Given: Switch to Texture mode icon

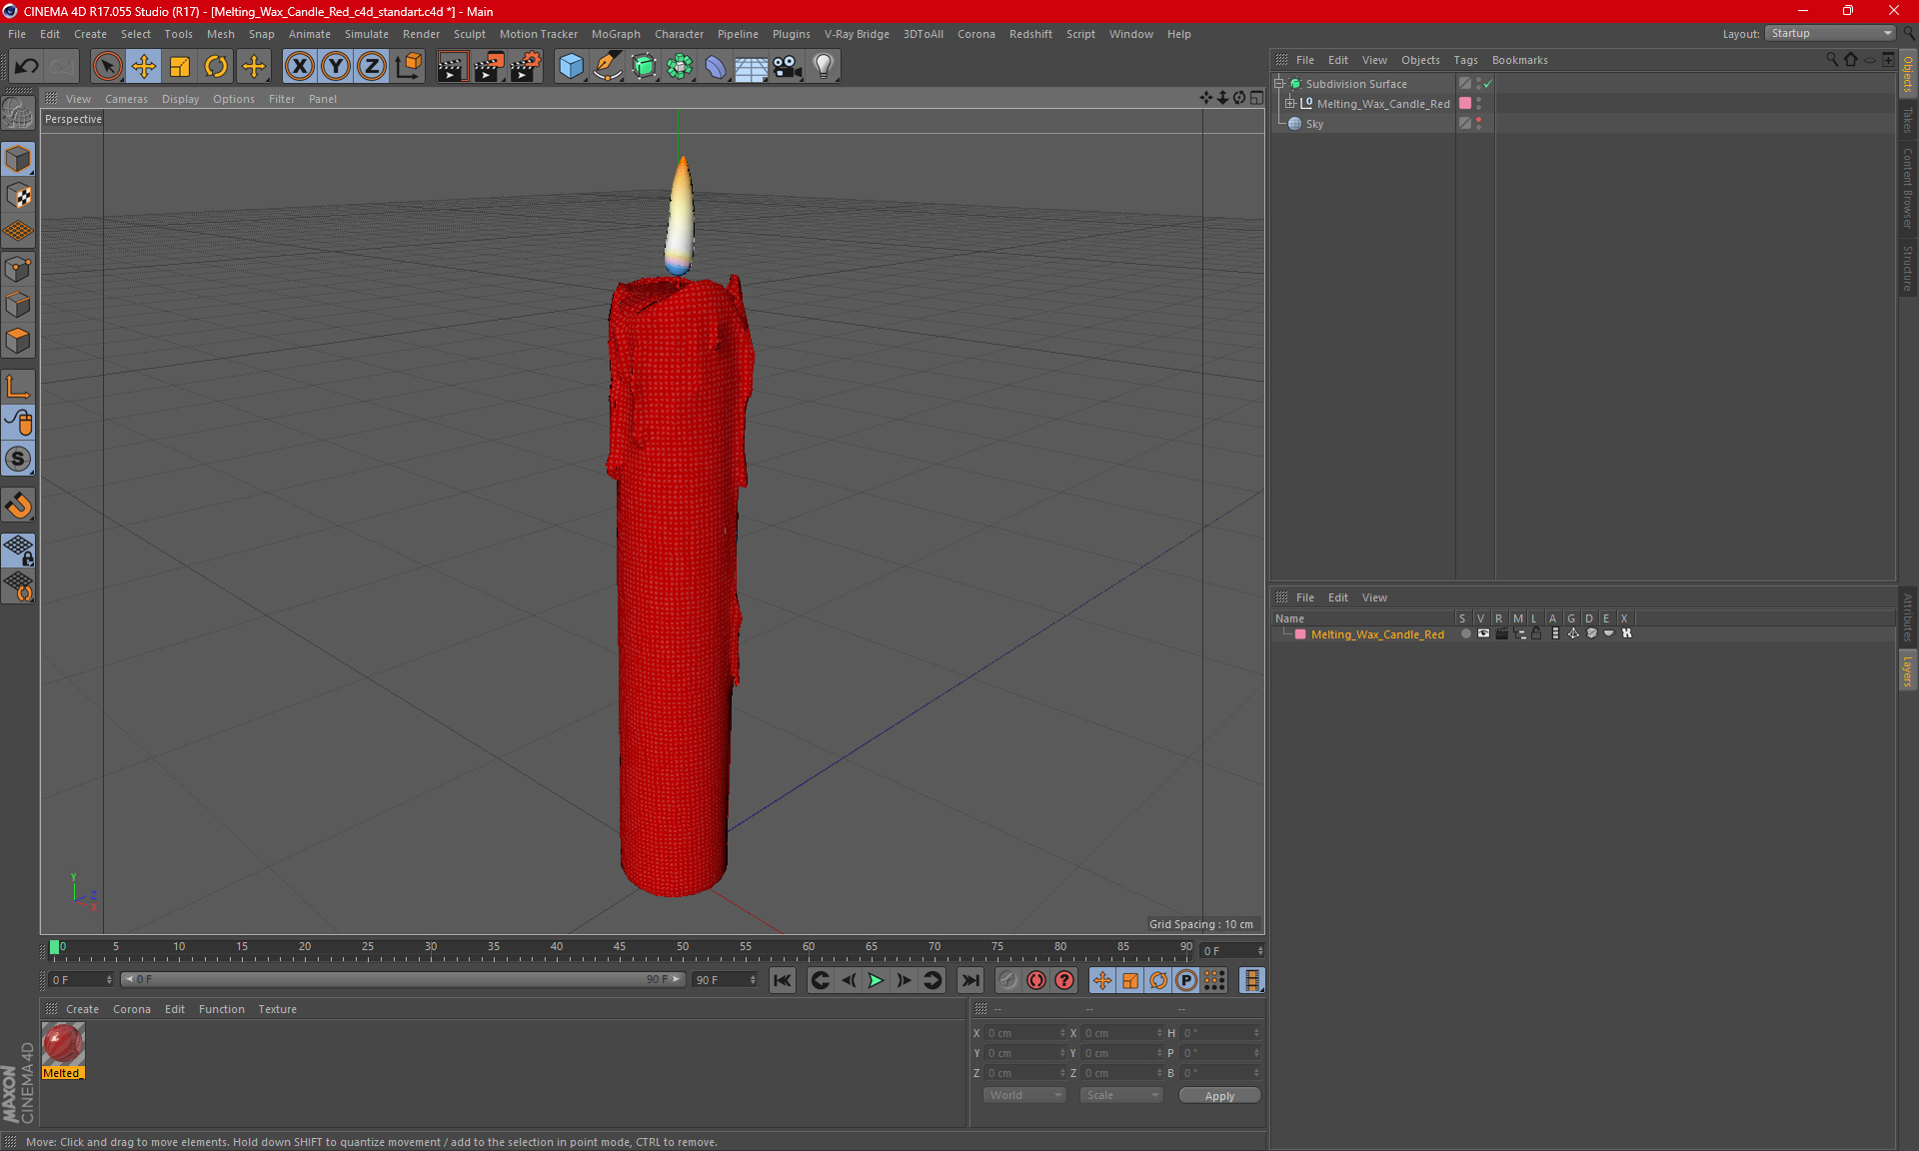Looking at the screenshot, I should coord(18,196).
